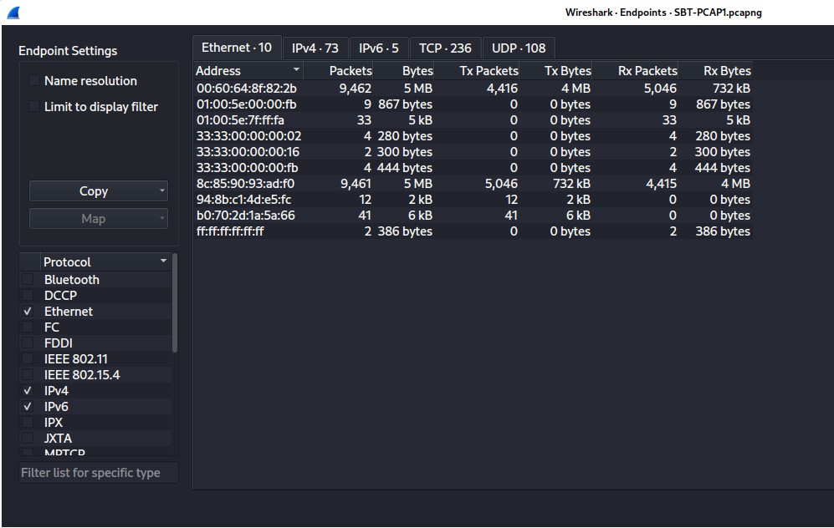Check the Bluetooth protocol checkbox

tap(28, 280)
